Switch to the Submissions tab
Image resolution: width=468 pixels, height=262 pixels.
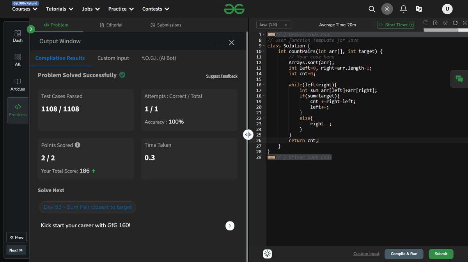pos(166,25)
